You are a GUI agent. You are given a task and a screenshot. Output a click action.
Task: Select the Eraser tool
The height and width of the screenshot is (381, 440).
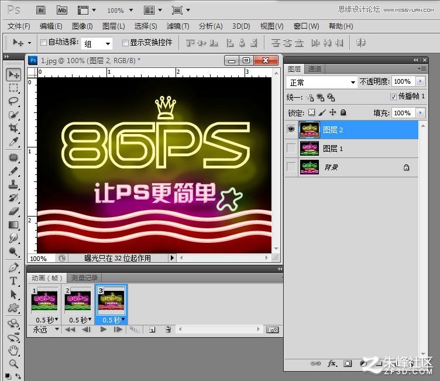[x=13, y=211]
